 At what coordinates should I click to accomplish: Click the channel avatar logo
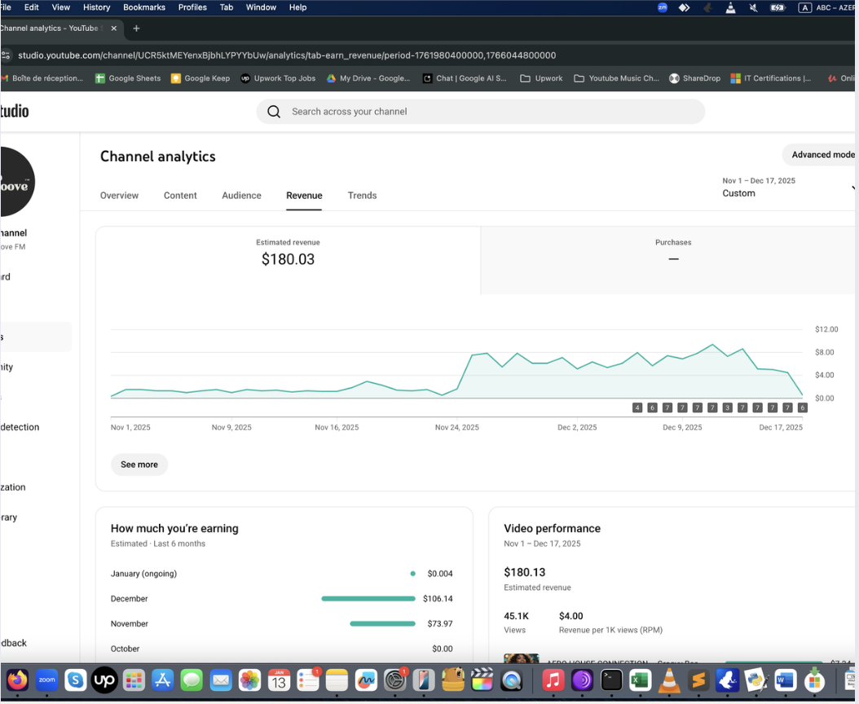point(16,182)
